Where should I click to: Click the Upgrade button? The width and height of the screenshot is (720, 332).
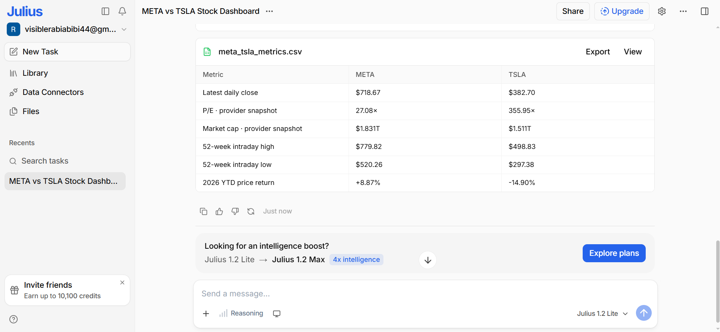click(622, 11)
